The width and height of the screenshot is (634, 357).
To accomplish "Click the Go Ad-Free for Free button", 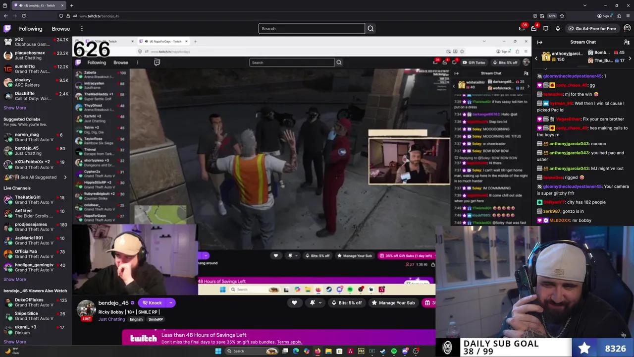I will 592,28.
